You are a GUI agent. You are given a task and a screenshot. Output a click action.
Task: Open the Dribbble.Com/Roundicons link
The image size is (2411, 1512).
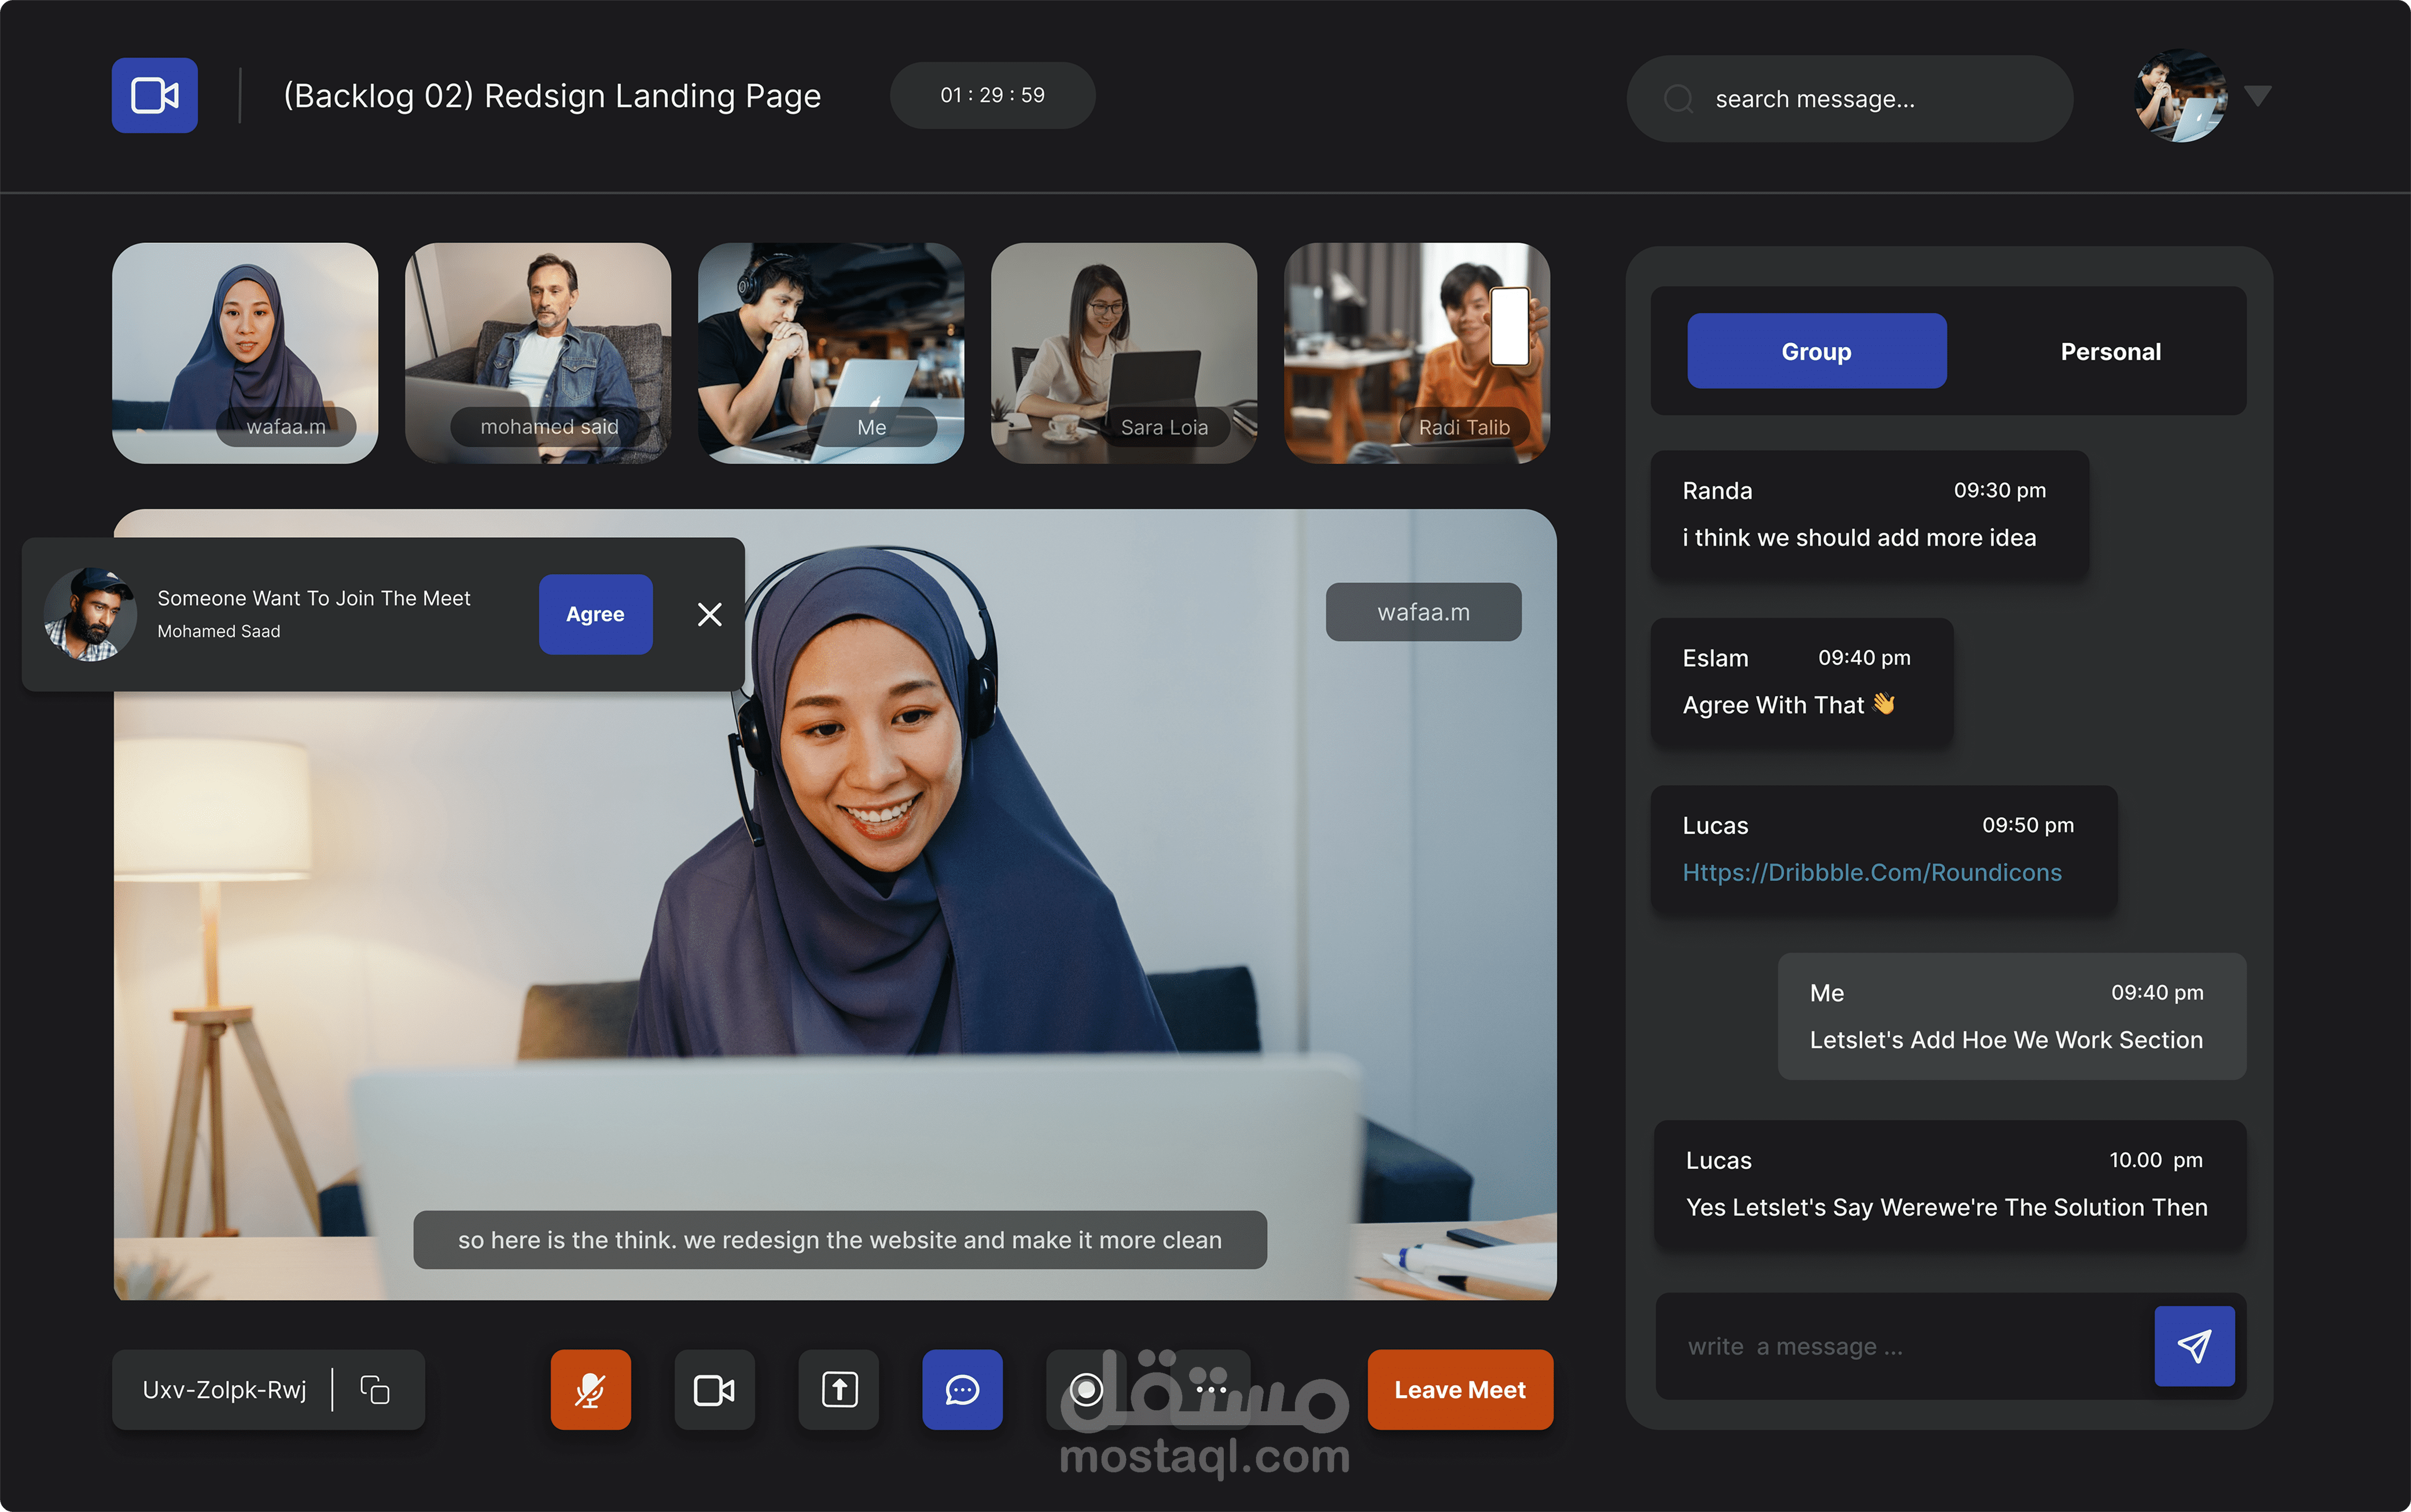1870,872
